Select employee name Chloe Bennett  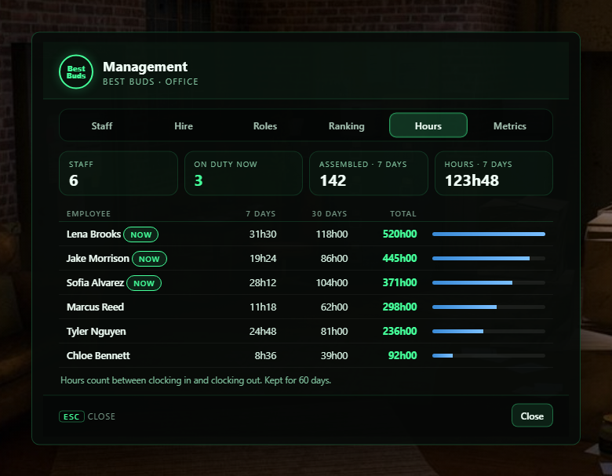tap(98, 355)
